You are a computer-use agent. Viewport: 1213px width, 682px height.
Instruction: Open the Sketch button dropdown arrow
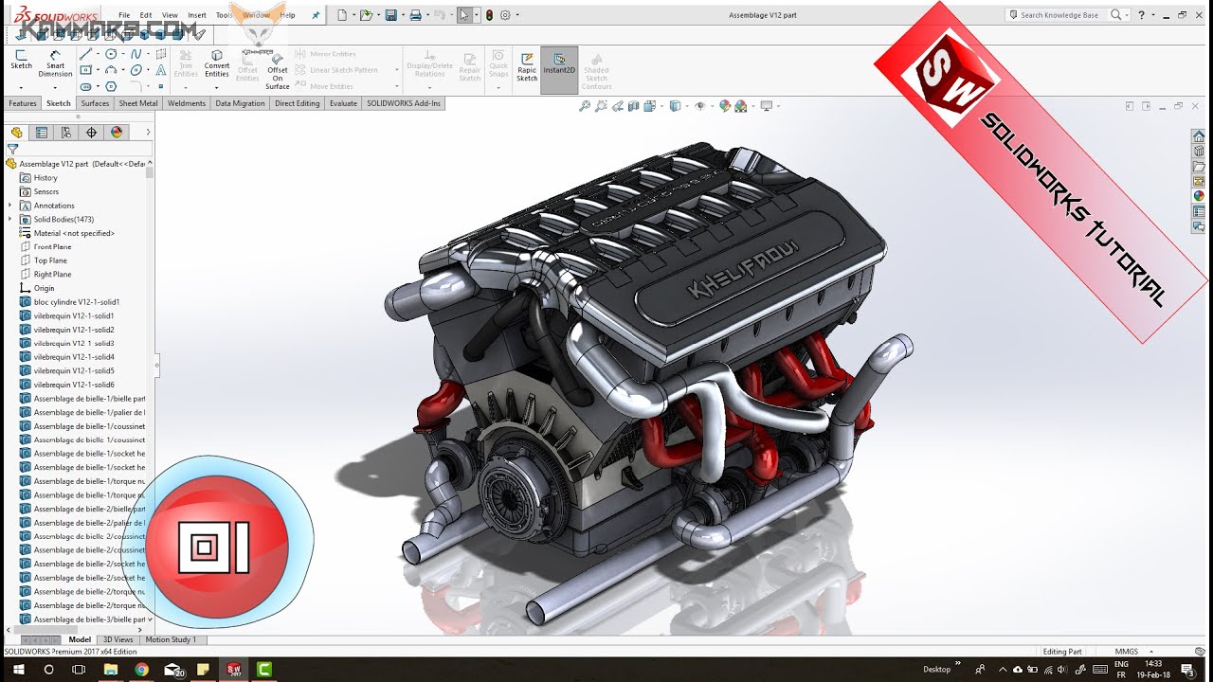pos(21,87)
